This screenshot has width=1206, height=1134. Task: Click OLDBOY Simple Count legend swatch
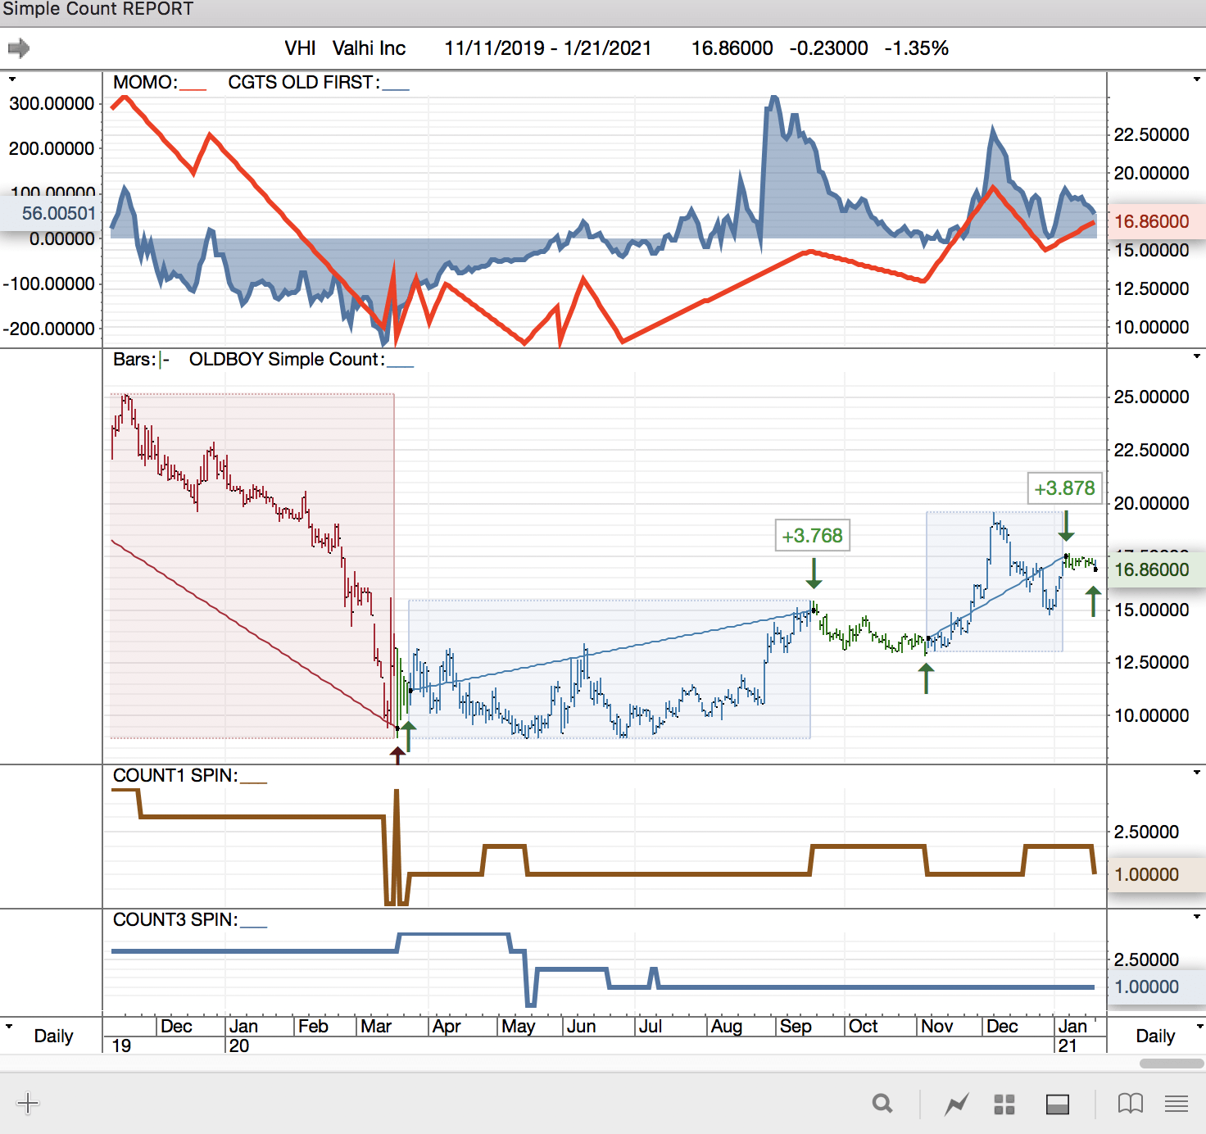click(400, 365)
